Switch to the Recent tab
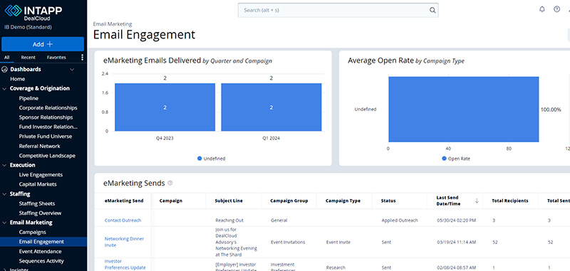Viewport: 570px width, 271px height. (28, 58)
